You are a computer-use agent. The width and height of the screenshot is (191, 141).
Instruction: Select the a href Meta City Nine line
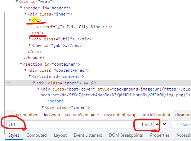pyautogui.click(x=74, y=27)
